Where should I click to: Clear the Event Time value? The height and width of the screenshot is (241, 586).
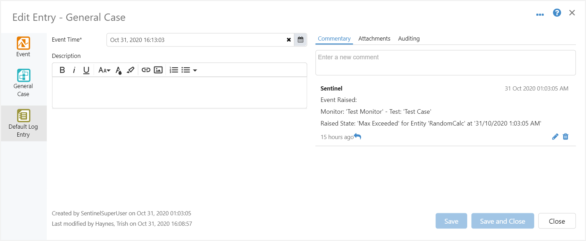point(289,40)
